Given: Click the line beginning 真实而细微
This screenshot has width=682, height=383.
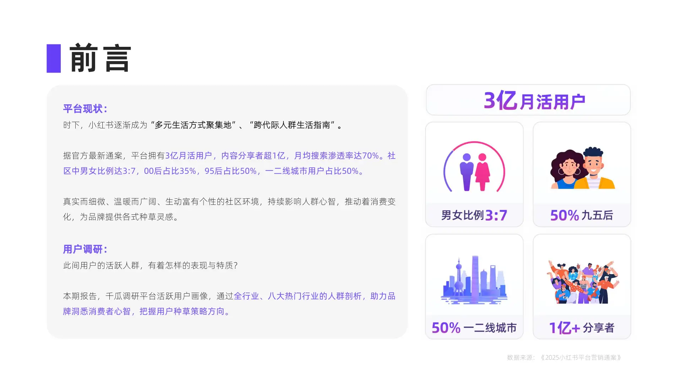Looking at the screenshot, I should (229, 201).
